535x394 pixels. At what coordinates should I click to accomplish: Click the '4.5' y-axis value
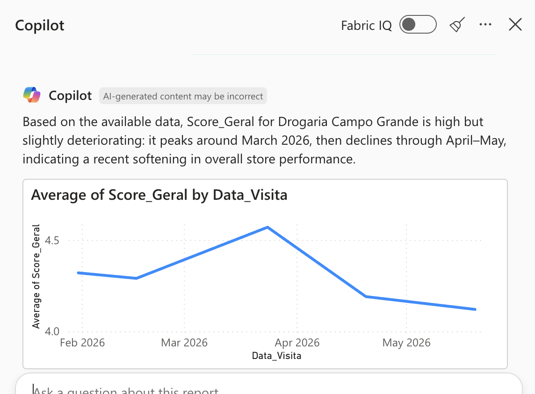[x=52, y=240]
